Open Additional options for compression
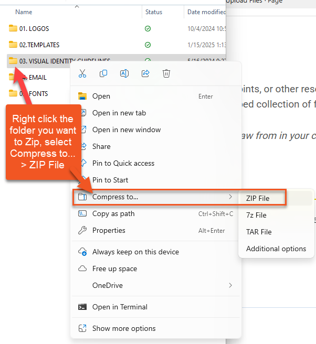 point(276,249)
